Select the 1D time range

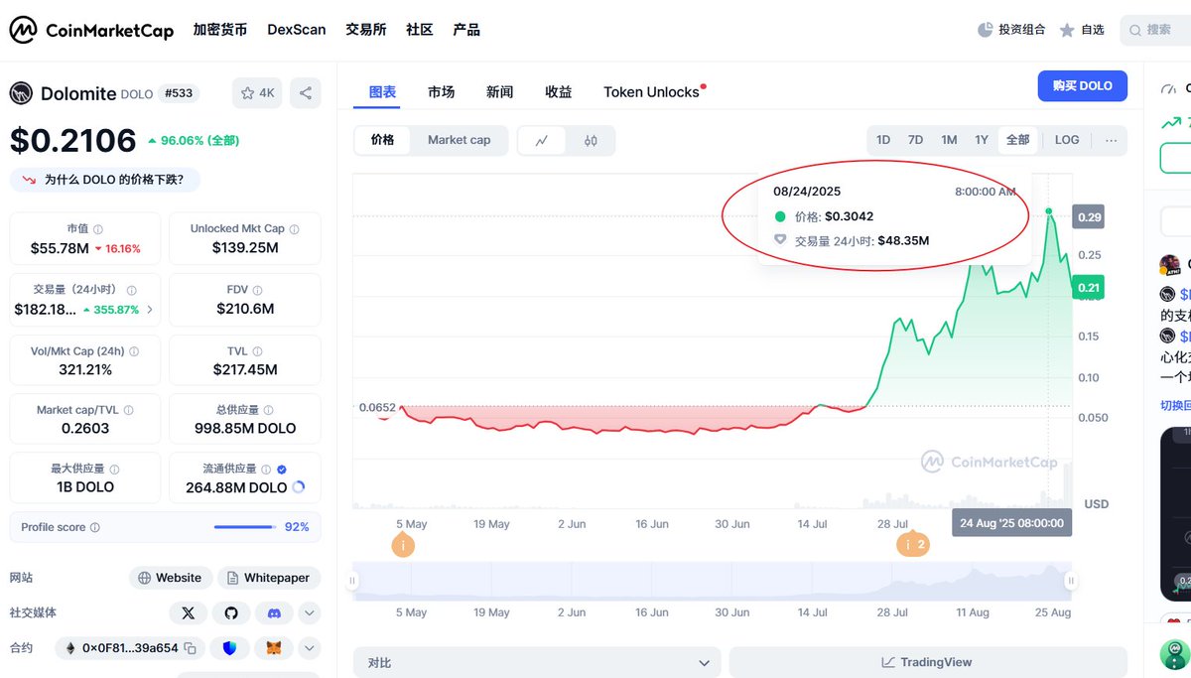[883, 140]
